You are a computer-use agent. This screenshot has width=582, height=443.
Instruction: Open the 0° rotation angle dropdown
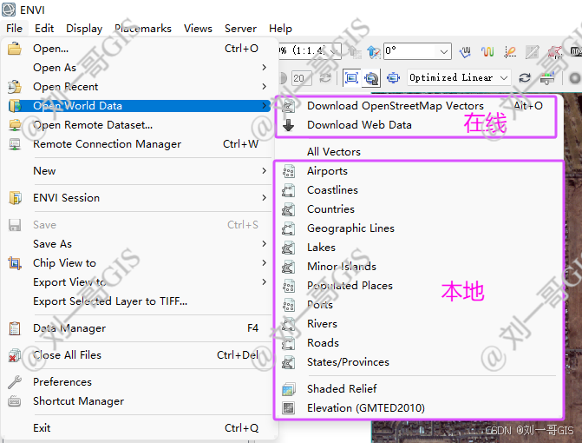point(443,51)
